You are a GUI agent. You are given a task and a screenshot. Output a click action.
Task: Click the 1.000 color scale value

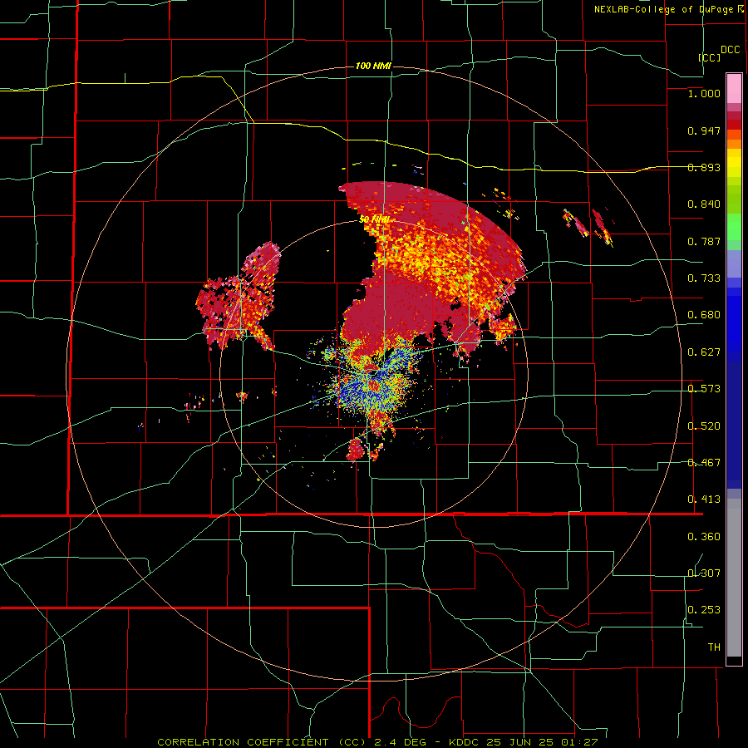point(704,93)
